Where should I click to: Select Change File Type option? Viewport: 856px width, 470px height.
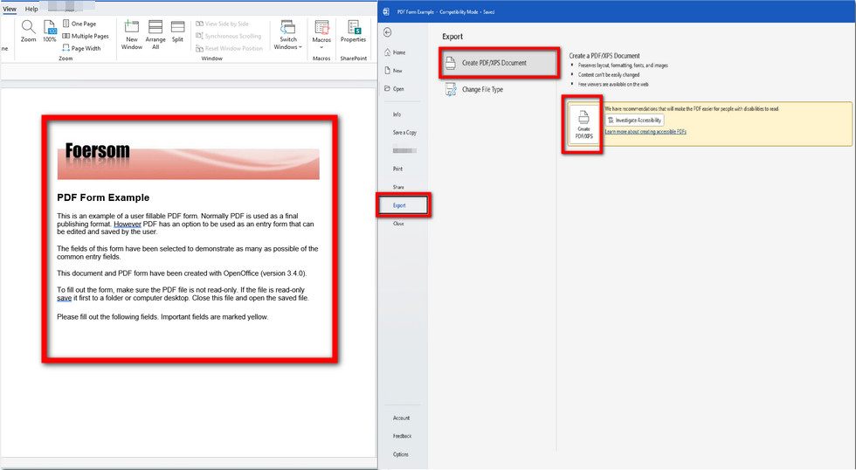482,89
